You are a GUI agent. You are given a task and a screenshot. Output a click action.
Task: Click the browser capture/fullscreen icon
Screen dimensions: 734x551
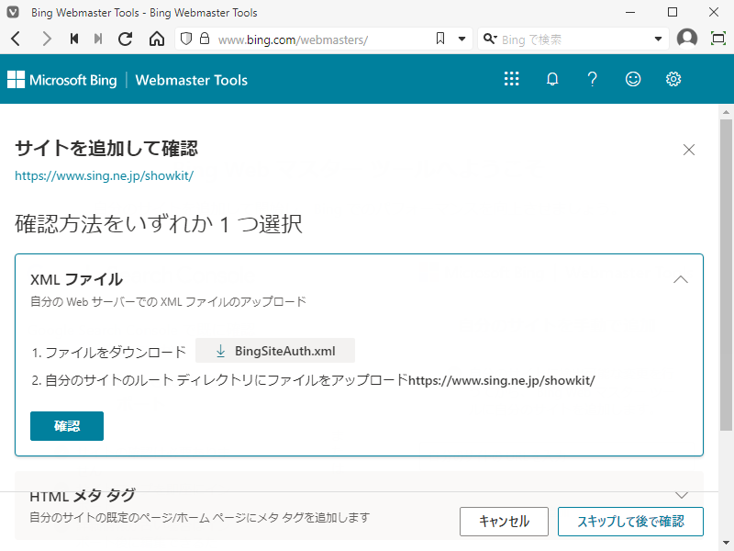pos(718,39)
